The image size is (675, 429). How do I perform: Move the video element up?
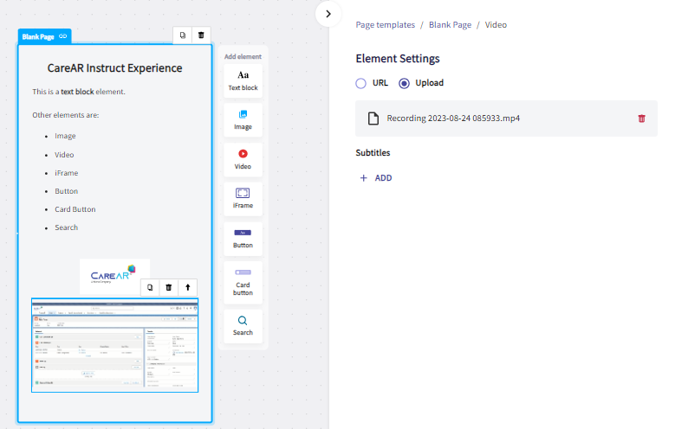coord(188,287)
